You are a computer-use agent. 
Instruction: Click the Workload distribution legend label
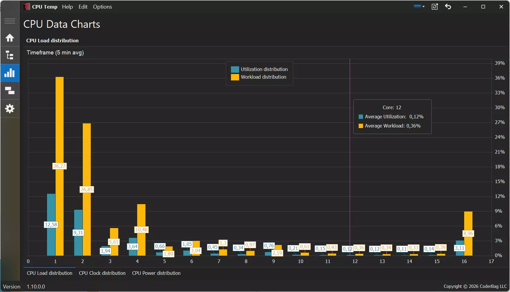coord(264,77)
